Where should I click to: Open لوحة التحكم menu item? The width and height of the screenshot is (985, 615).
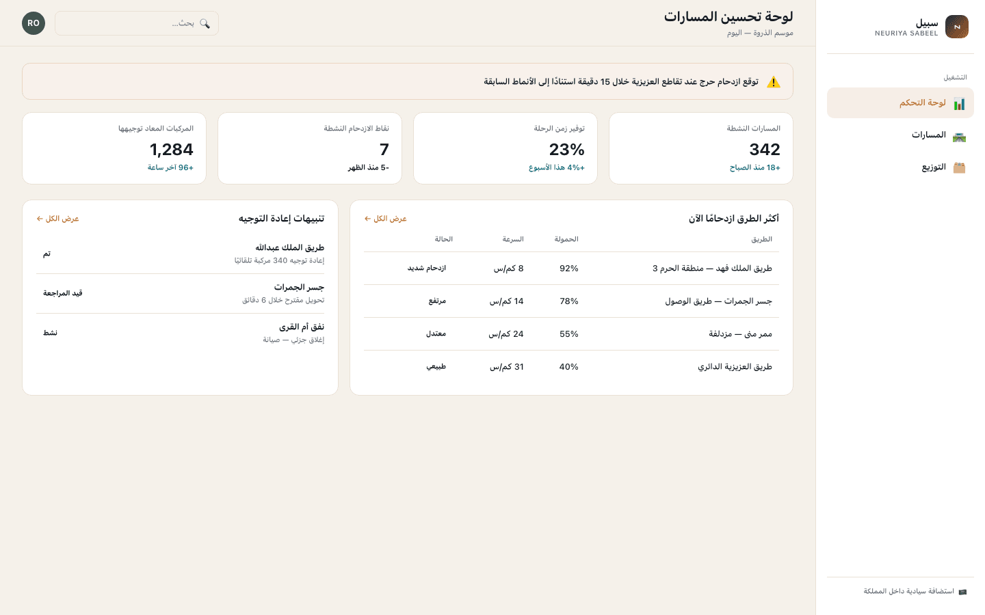[900, 102]
